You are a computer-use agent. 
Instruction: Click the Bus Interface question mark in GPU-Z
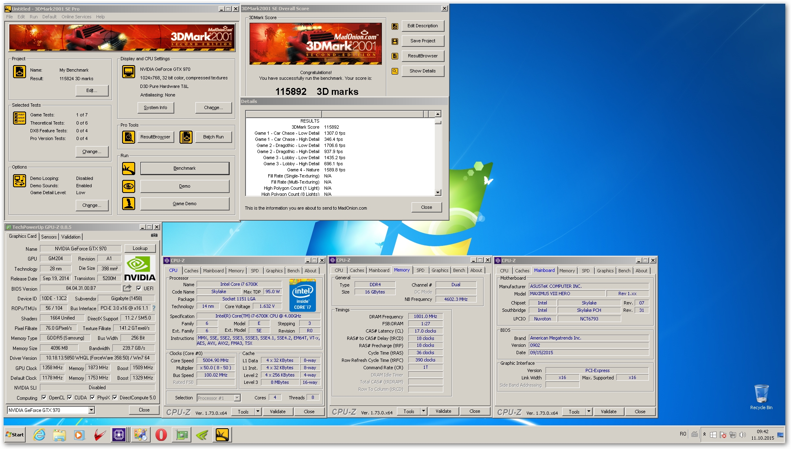[154, 308]
